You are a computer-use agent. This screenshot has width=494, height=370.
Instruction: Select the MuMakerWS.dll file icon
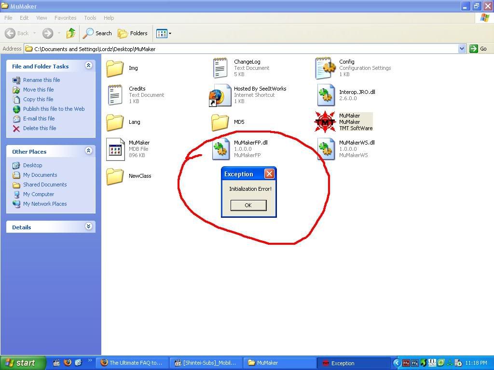326,149
